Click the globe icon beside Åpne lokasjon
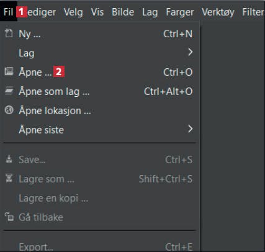Image resolution: width=265 pixels, height=252 pixels. (x=9, y=110)
